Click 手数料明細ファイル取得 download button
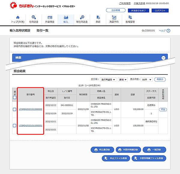 tap(149, 158)
